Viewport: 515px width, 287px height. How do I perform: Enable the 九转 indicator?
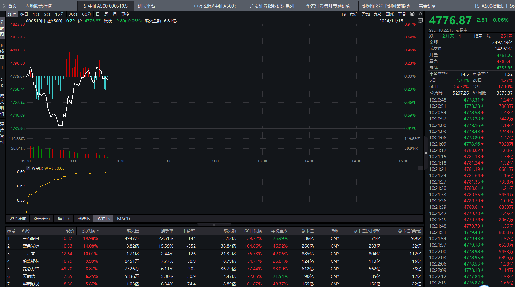pos(378,14)
